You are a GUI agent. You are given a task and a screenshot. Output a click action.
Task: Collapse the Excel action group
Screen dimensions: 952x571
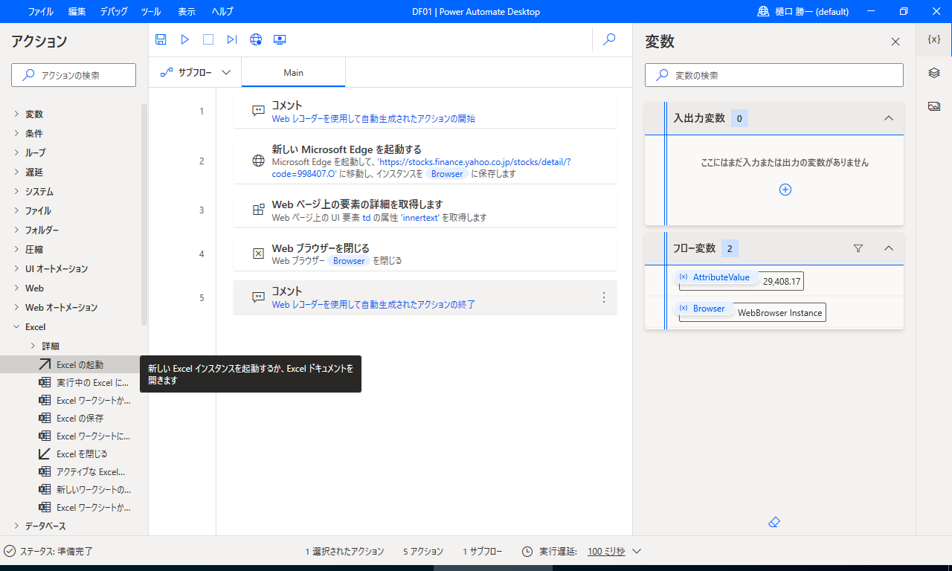pyautogui.click(x=16, y=326)
